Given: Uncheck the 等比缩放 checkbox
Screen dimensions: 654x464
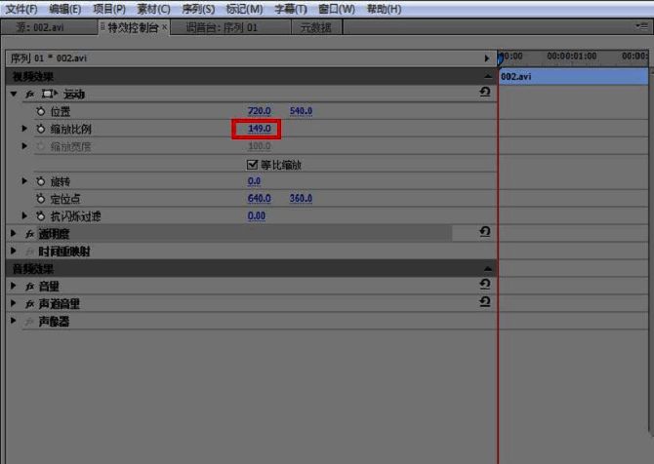Looking at the screenshot, I should click(x=252, y=164).
